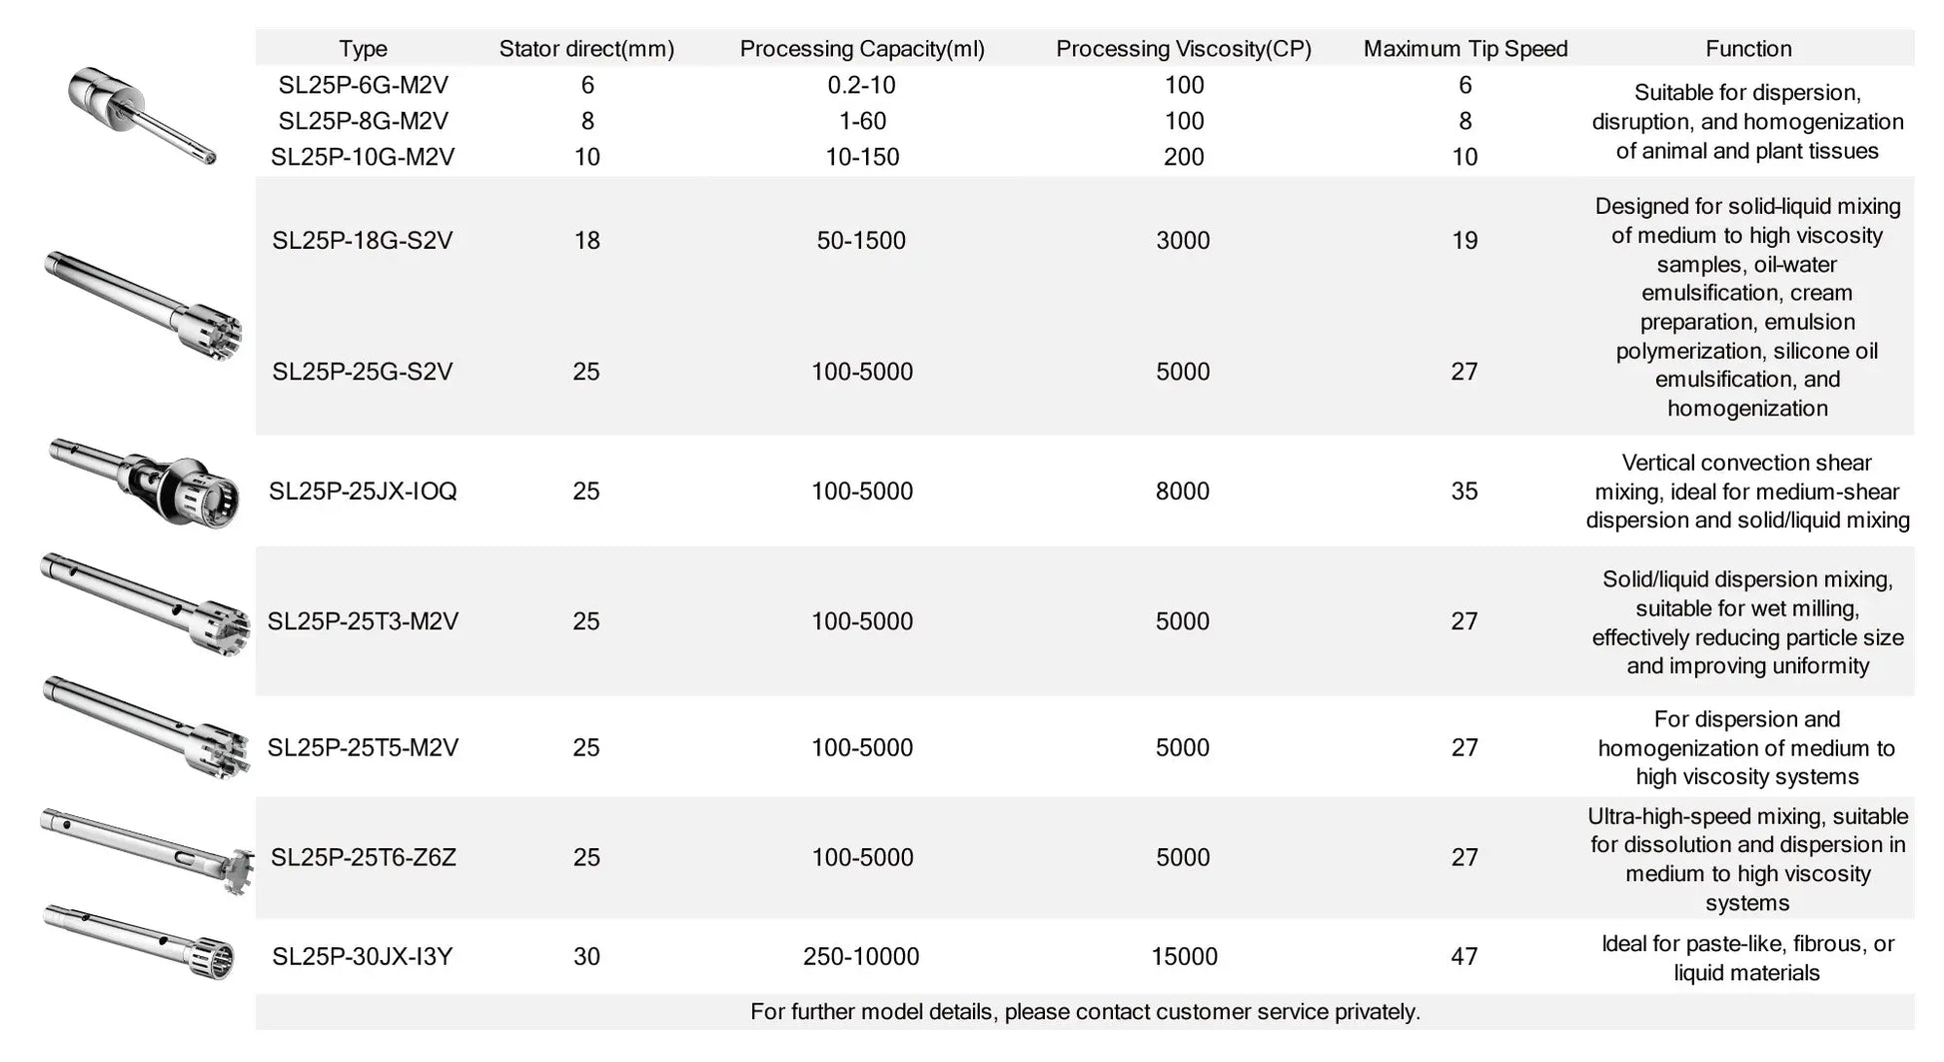
Task: Click the Type column header
Action: [x=363, y=48]
